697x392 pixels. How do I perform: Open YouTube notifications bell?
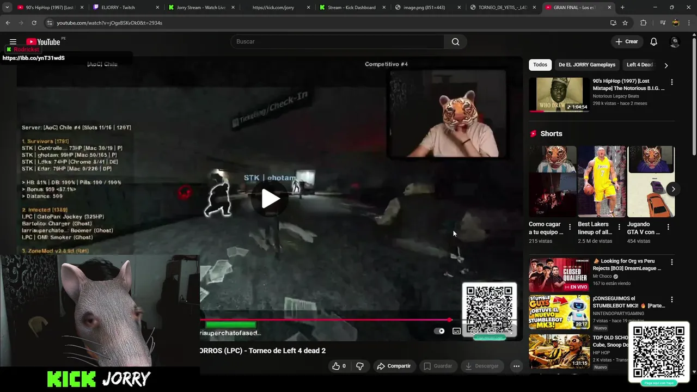pyautogui.click(x=653, y=41)
